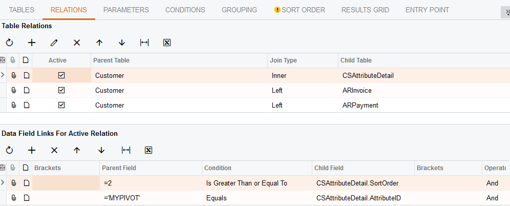Open the Sort Order tab
This screenshot has width=510, height=206.
(x=300, y=10)
